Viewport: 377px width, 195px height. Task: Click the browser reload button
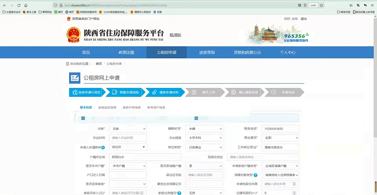[x=19, y=5]
